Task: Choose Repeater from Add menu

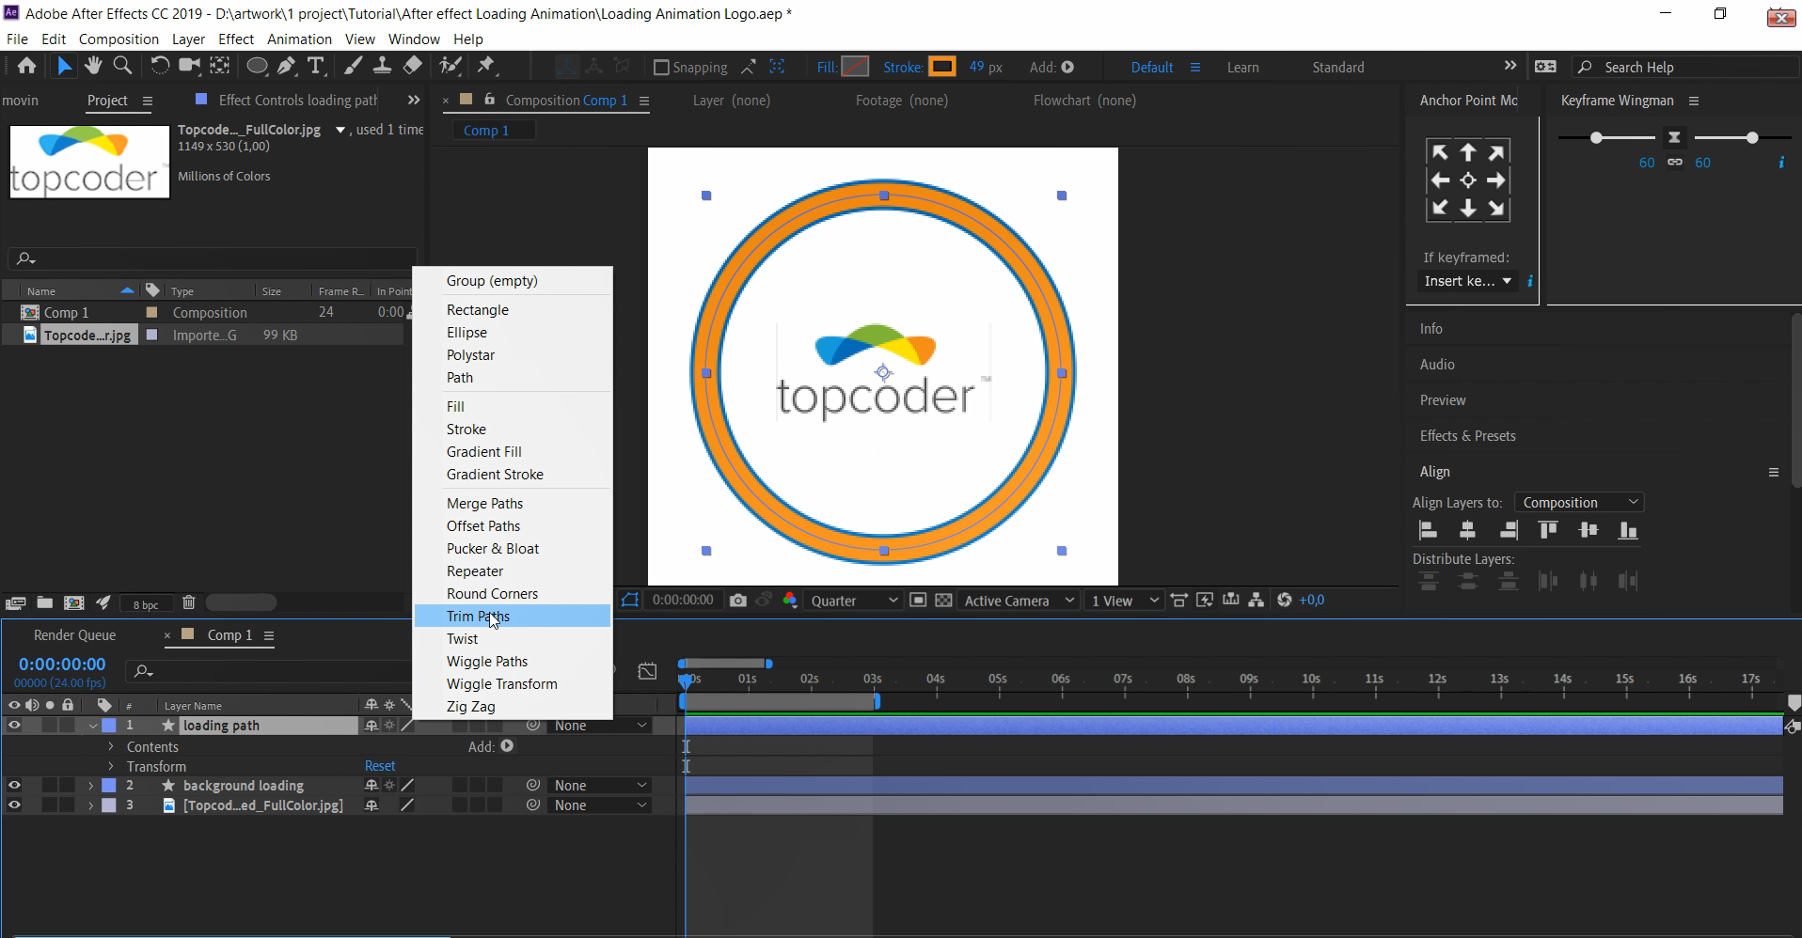Action: 513,571
